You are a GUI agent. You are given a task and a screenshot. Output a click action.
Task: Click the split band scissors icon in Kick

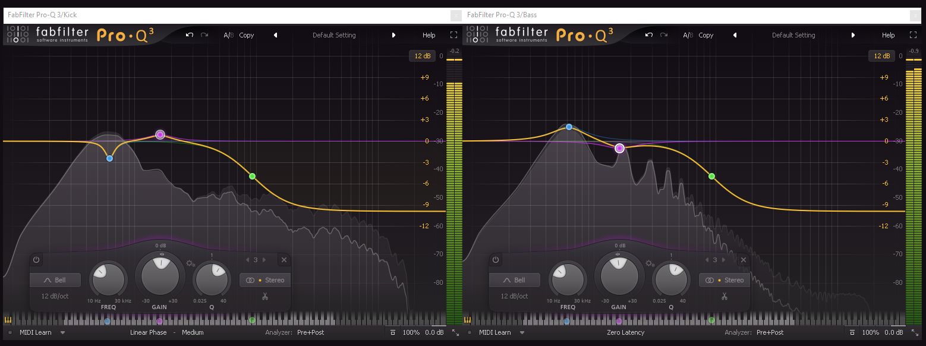click(265, 296)
